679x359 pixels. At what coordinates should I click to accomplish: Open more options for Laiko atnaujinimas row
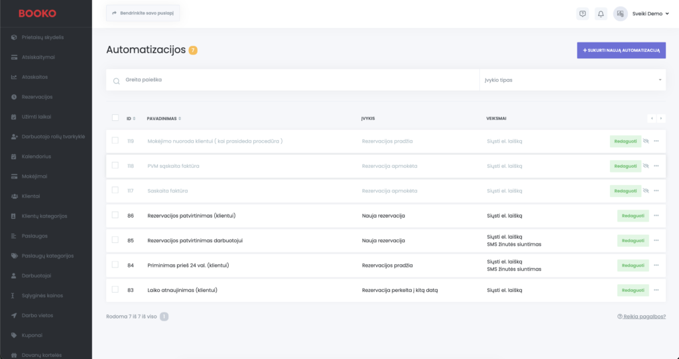point(656,290)
